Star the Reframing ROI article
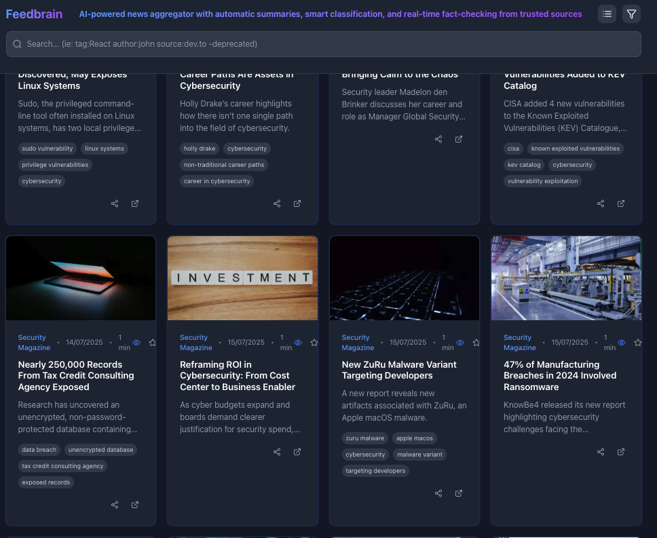 314,343
